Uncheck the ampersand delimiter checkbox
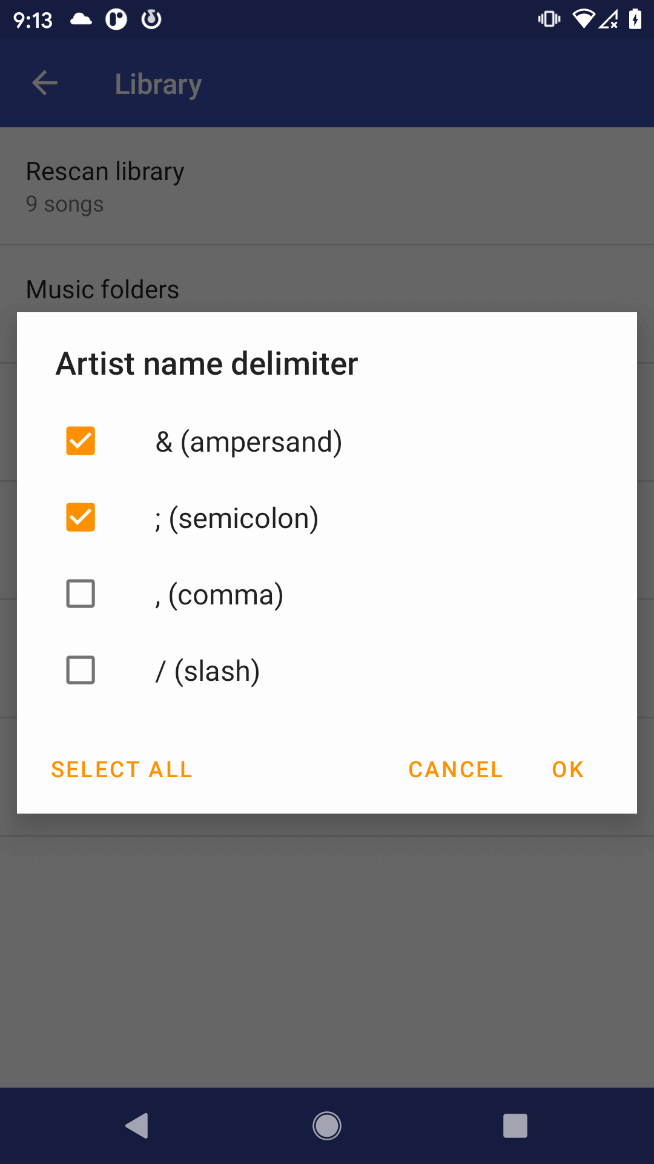The image size is (654, 1164). (81, 441)
